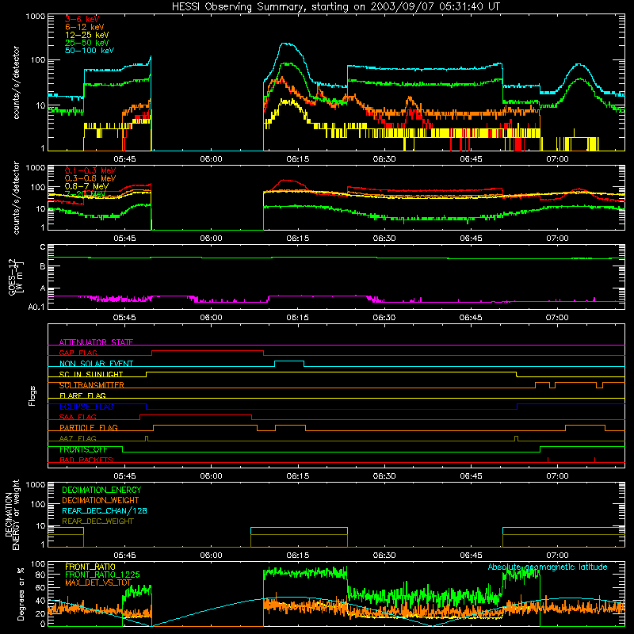Click the REAR_DEC_WEIGHT legend entry

(97, 521)
